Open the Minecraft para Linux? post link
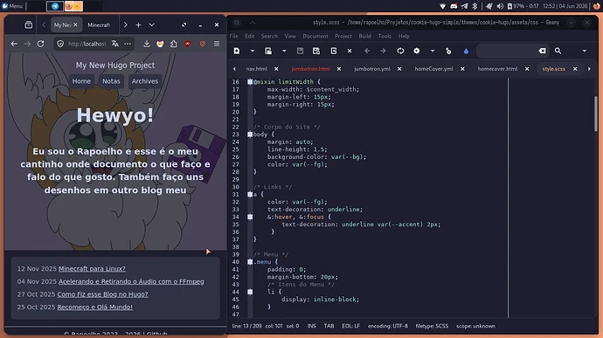The image size is (603, 338). tap(92, 269)
